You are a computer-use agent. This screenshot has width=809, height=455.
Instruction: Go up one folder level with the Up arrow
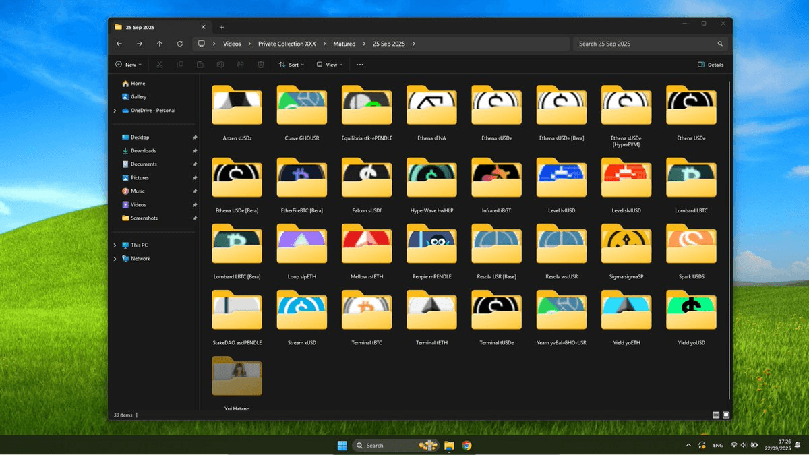(x=160, y=44)
